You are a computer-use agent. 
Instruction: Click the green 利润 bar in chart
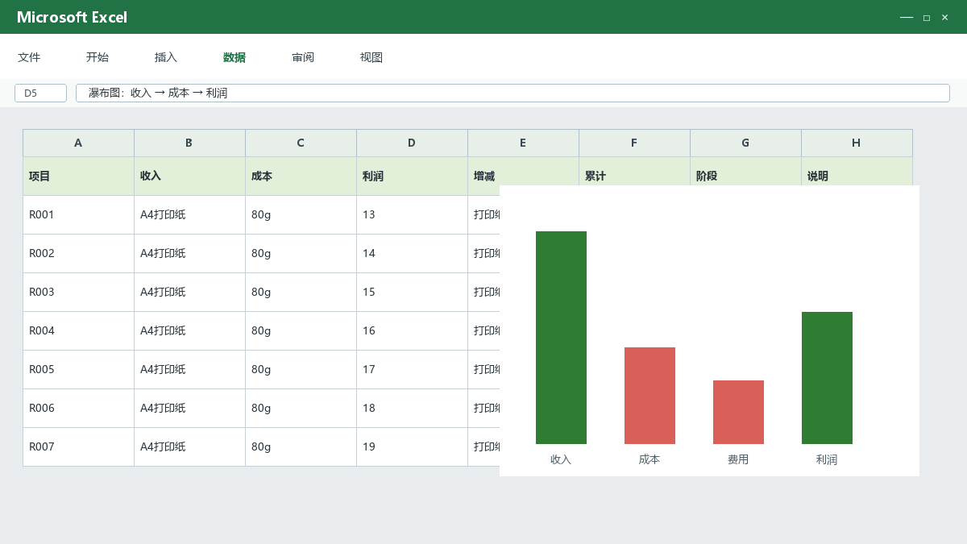click(827, 378)
